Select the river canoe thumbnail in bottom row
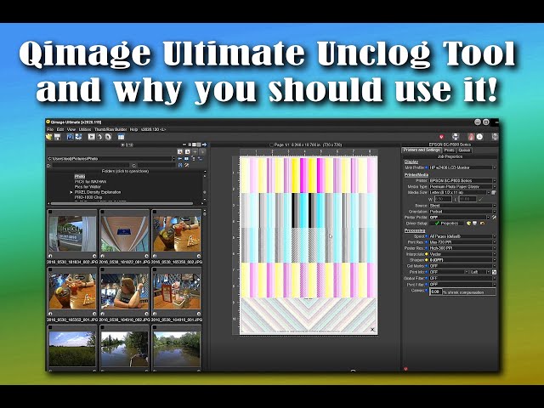 (x=125, y=347)
